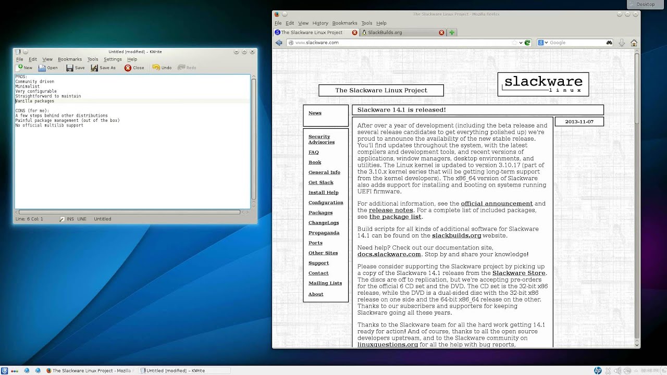Viewport: 667px width, 375px height.
Task: Toggle LINE selection mode in KWrite status bar
Action: pyautogui.click(x=82, y=219)
